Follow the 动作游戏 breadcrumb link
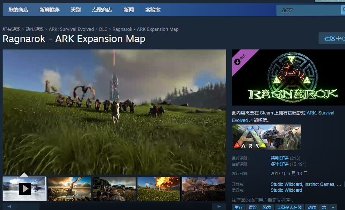345x210 pixels. coord(35,29)
